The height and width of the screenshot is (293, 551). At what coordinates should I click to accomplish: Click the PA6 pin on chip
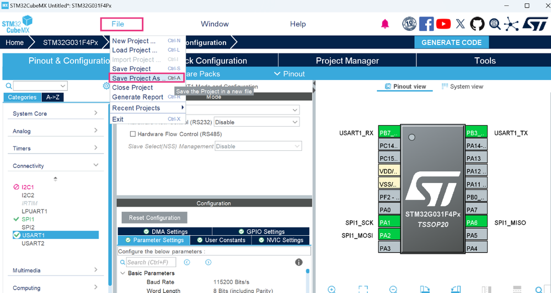coord(477,222)
